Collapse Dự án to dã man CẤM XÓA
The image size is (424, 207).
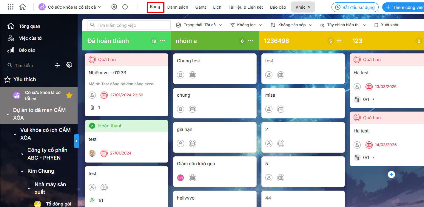pyautogui.click(x=8, y=114)
